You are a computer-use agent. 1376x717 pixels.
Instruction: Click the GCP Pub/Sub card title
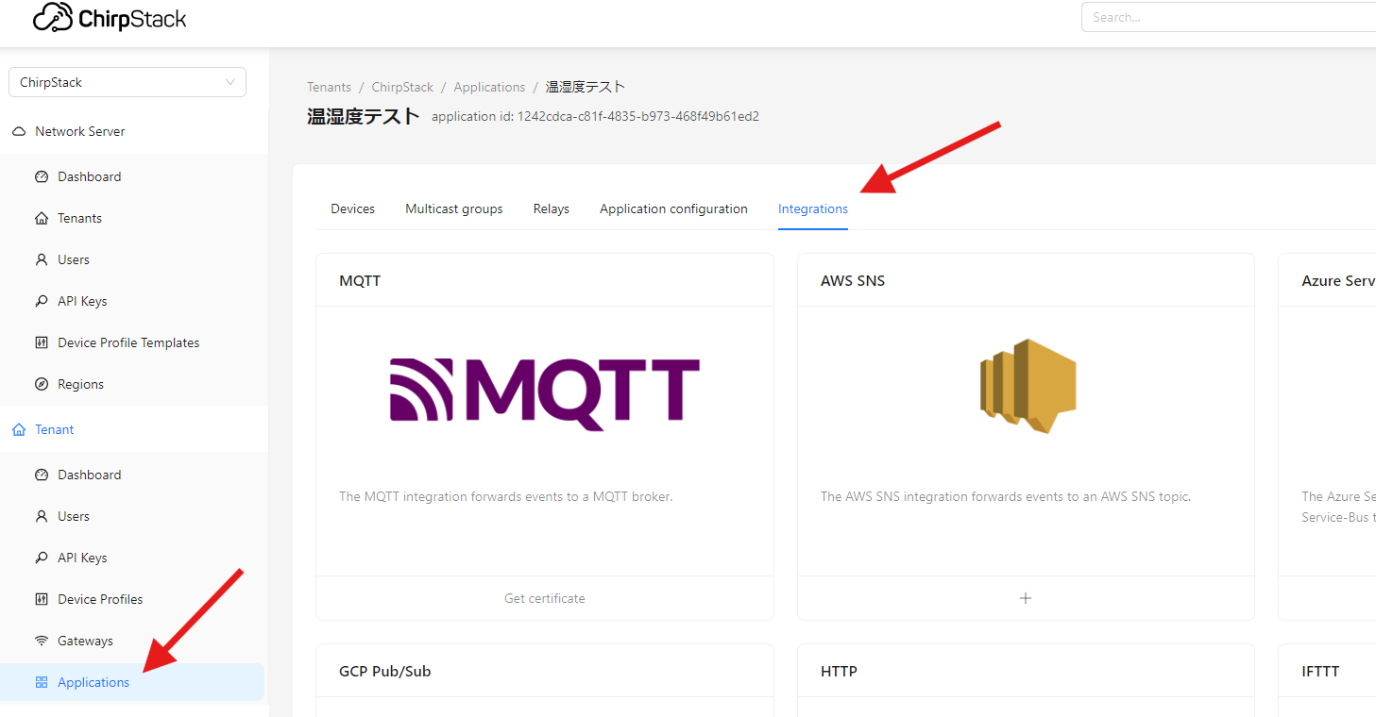click(x=385, y=672)
